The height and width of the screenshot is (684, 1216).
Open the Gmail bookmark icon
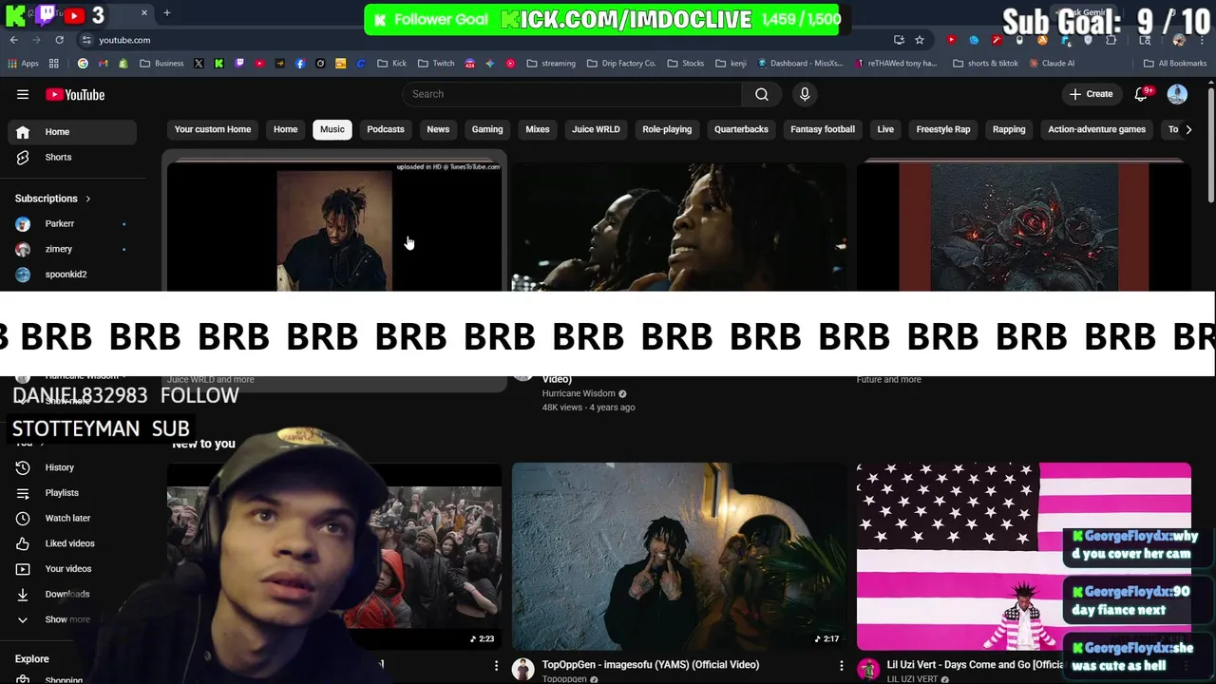click(104, 64)
